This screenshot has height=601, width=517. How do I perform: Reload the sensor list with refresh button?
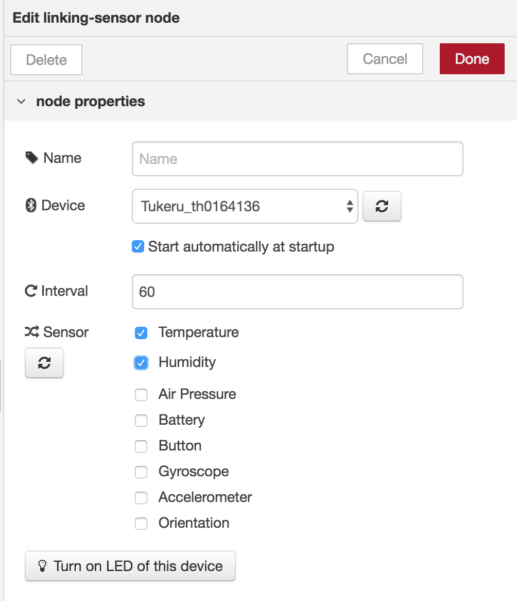(44, 362)
